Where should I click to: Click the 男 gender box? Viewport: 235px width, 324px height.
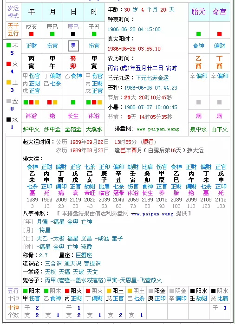click(73, 45)
